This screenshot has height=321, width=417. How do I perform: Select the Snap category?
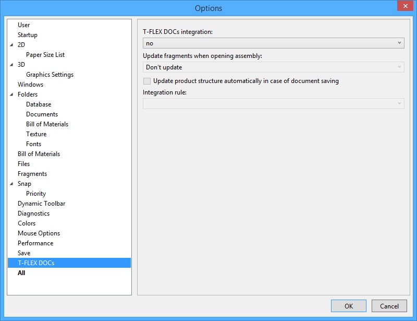[x=24, y=184]
